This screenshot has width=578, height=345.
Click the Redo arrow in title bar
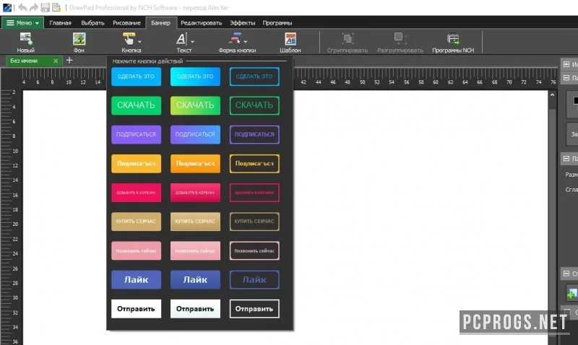[x=33, y=7]
